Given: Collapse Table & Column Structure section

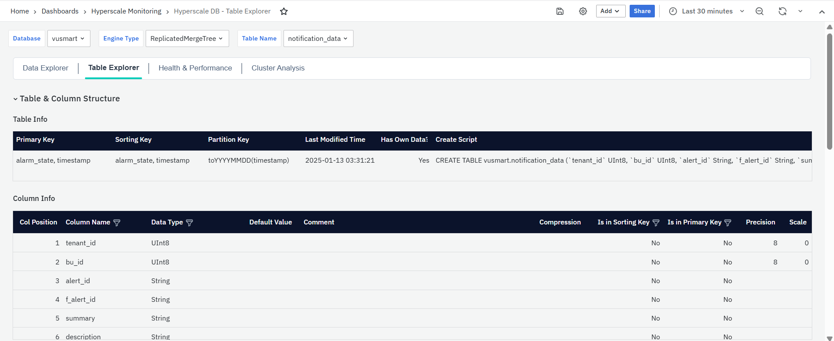Looking at the screenshot, I should [16, 99].
